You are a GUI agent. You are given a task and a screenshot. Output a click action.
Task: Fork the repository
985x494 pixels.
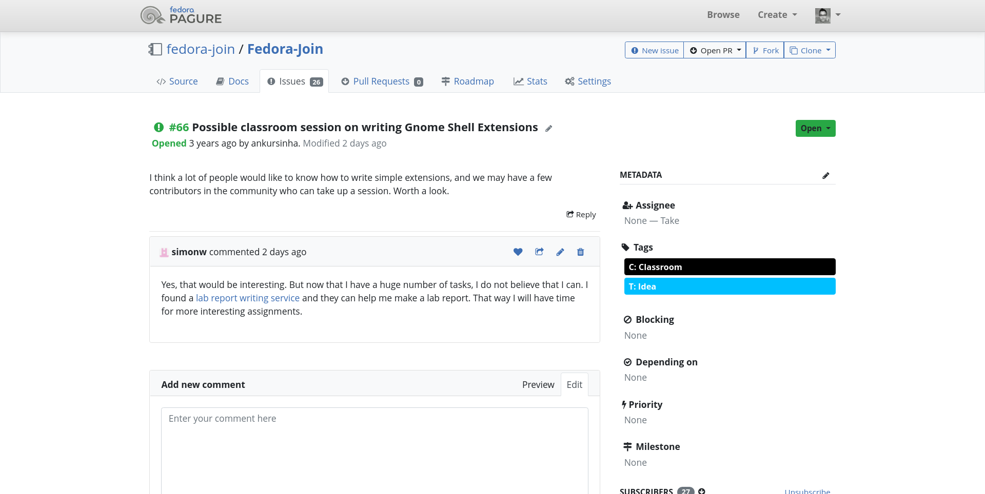[x=765, y=50]
